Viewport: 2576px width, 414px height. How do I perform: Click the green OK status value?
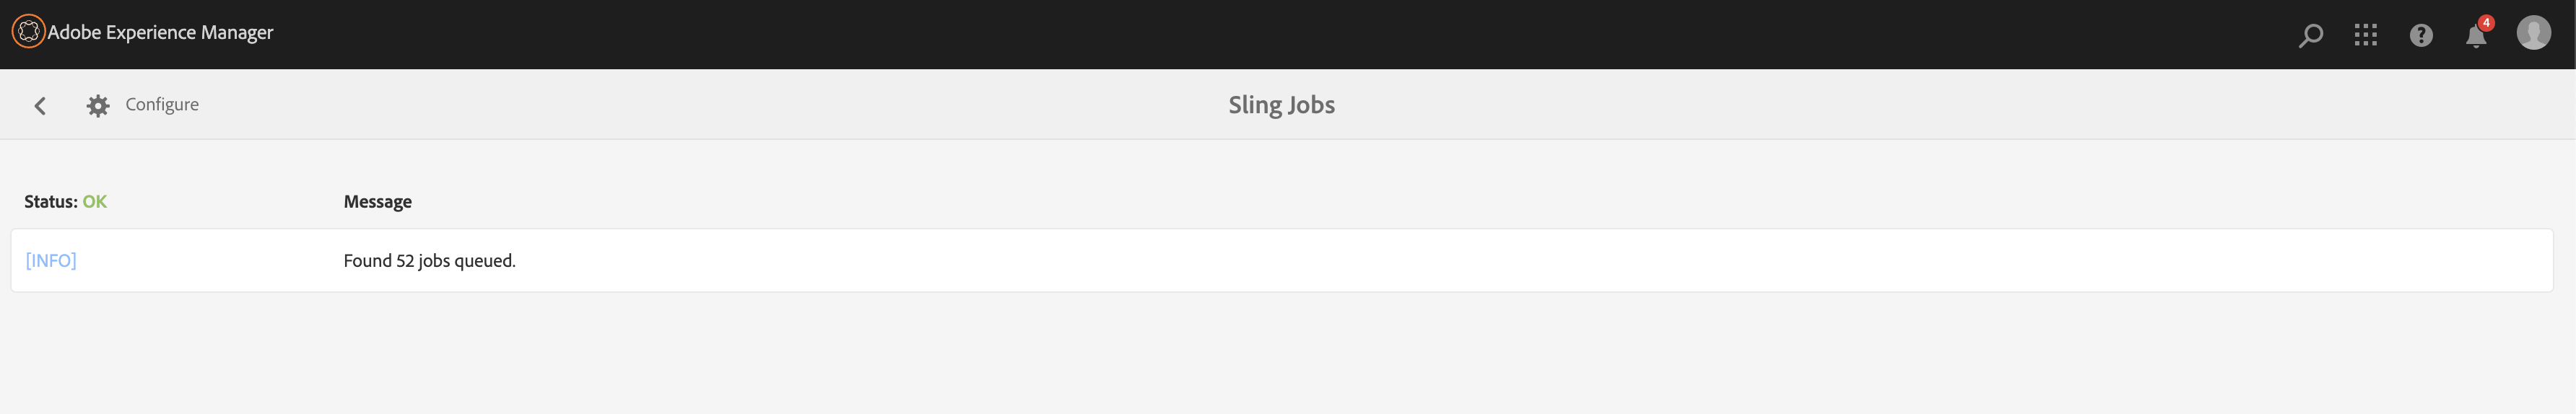(95, 202)
